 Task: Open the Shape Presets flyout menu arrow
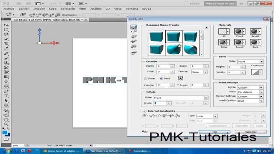[x=206, y=27]
